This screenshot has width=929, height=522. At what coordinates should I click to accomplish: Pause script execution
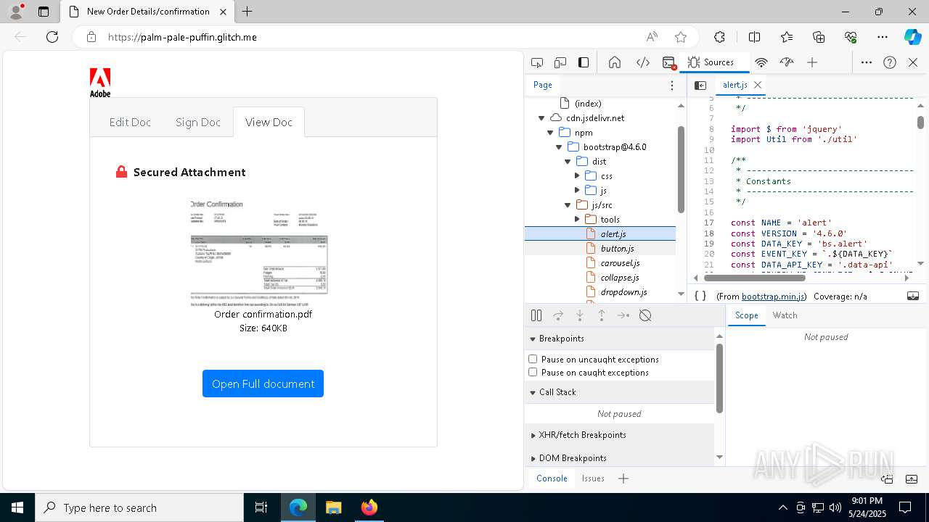(536, 315)
